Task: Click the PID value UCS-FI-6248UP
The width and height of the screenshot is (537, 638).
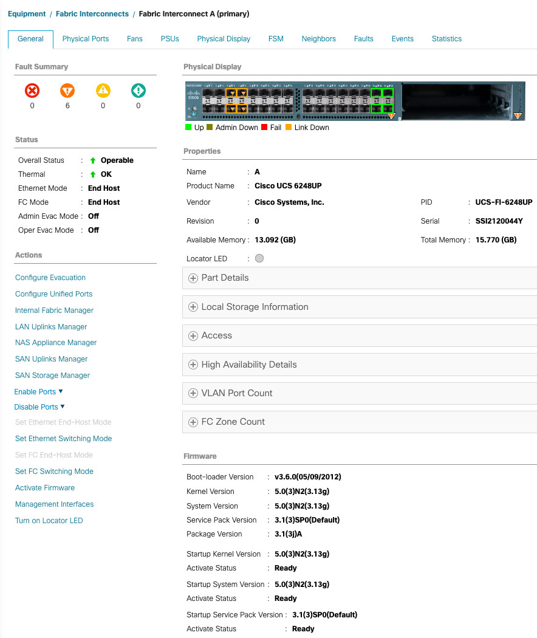Action: point(504,202)
